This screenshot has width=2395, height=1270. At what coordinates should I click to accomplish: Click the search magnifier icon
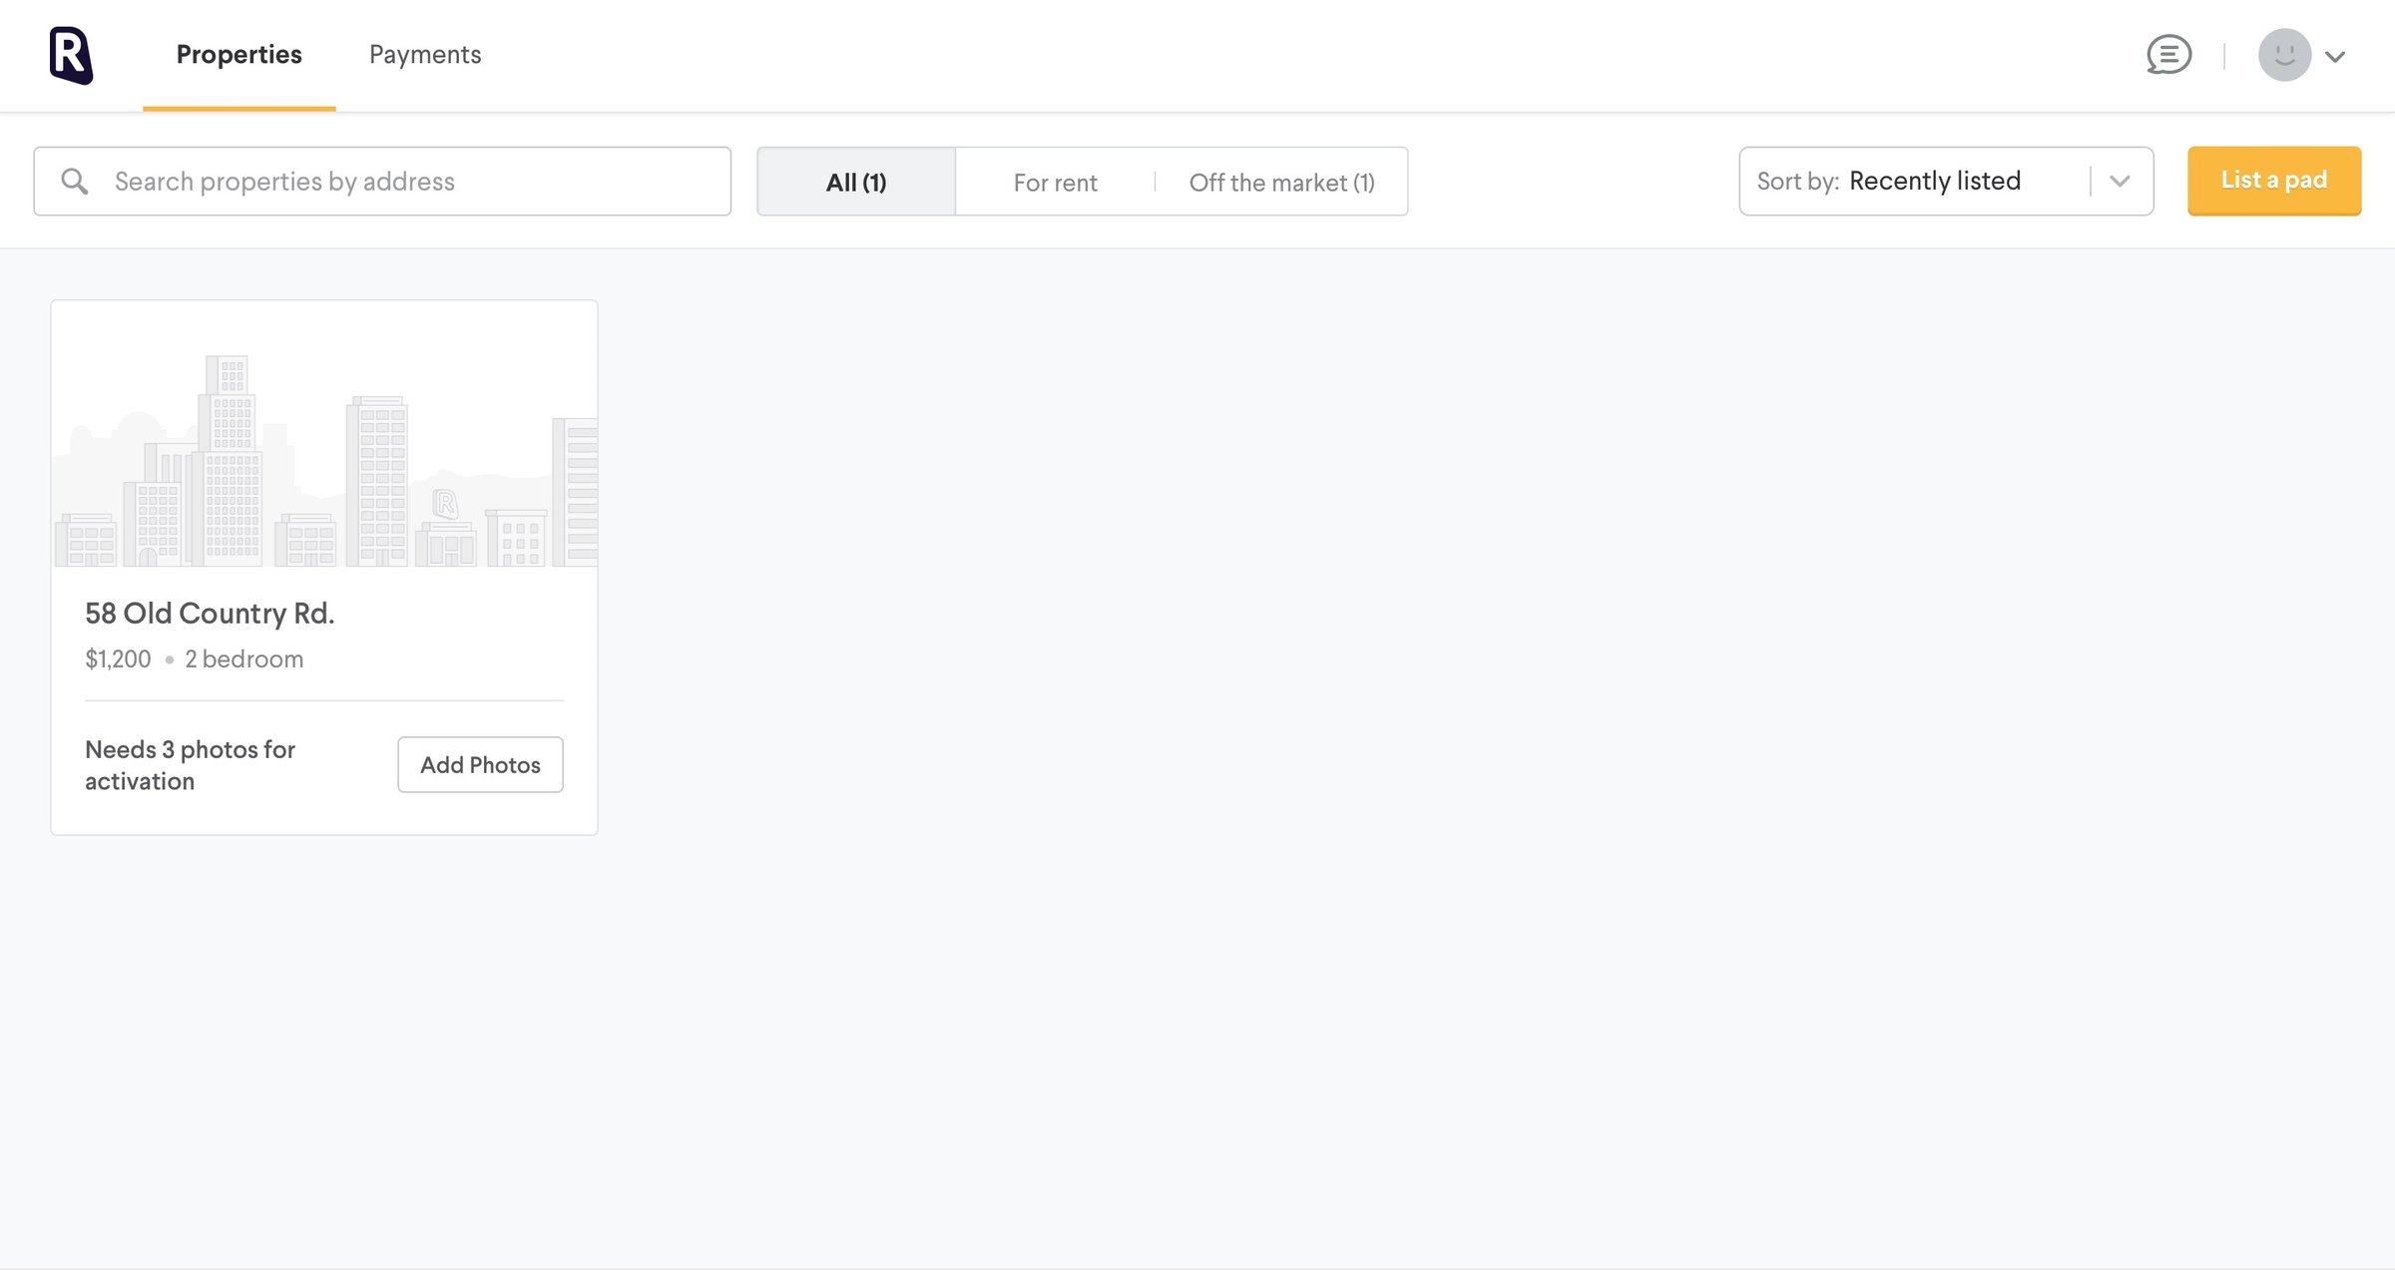[75, 182]
